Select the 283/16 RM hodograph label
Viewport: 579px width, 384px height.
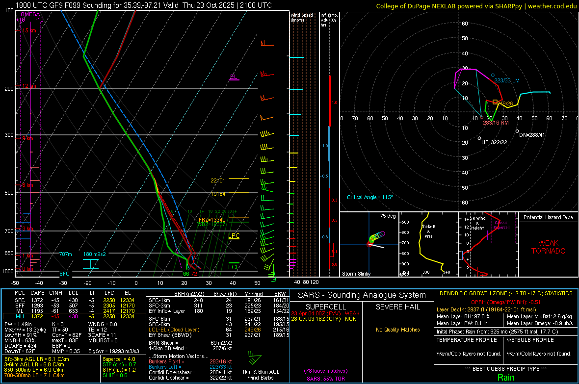(x=496, y=123)
